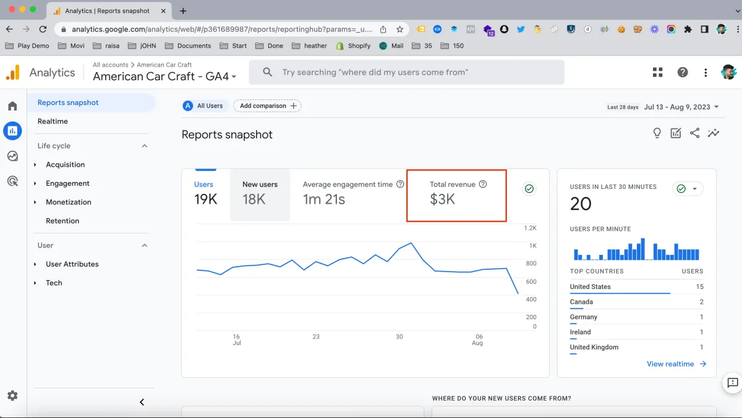
Task: Collapse the navigation panel with chevron
Action: pos(142,402)
